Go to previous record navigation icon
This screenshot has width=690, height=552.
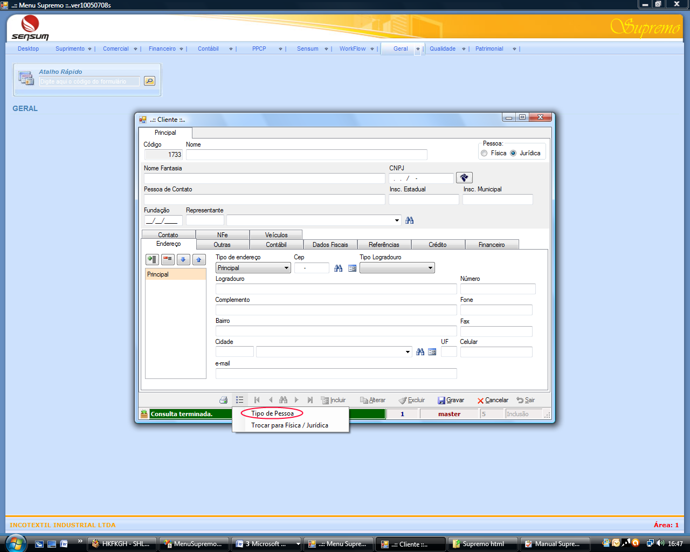[271, 400]
